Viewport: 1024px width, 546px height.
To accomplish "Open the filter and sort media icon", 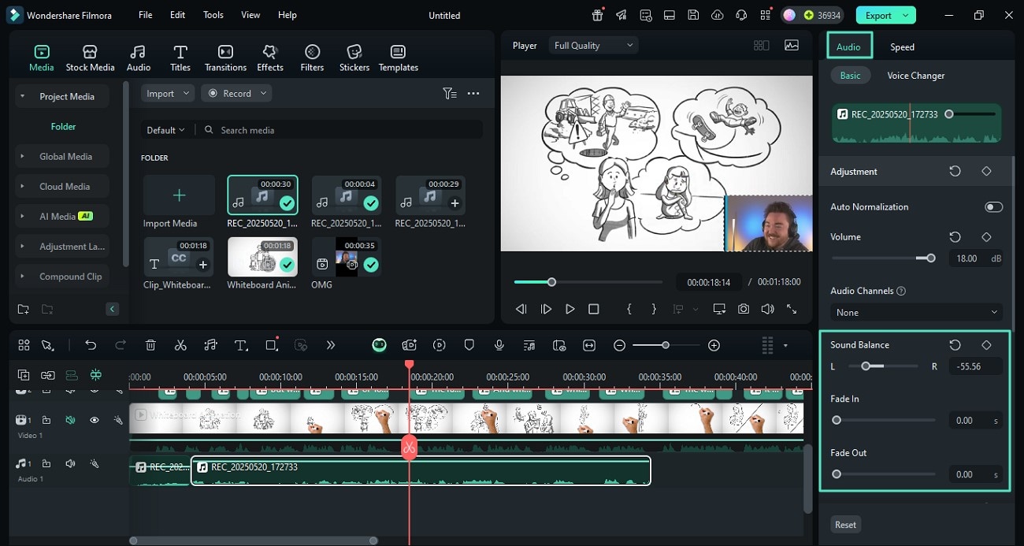I will (x=450, y=94).
